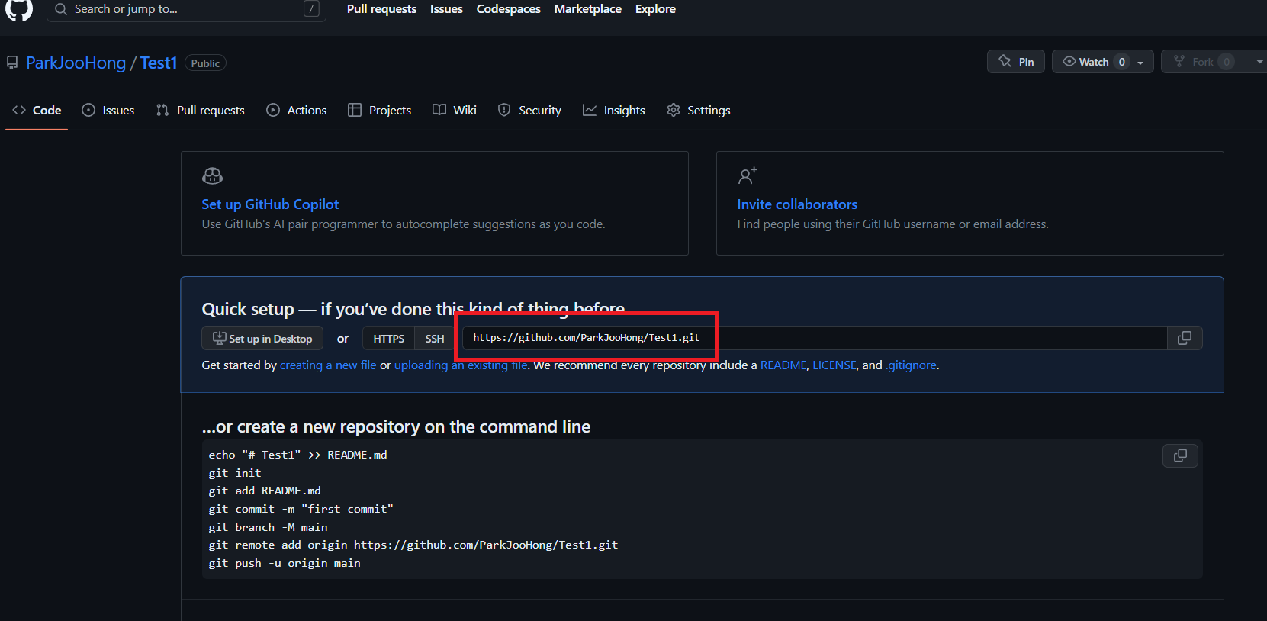Screen dimensions: 1267x621
Task: Click Set up in Desktop button
Action: tap(262, 339)
